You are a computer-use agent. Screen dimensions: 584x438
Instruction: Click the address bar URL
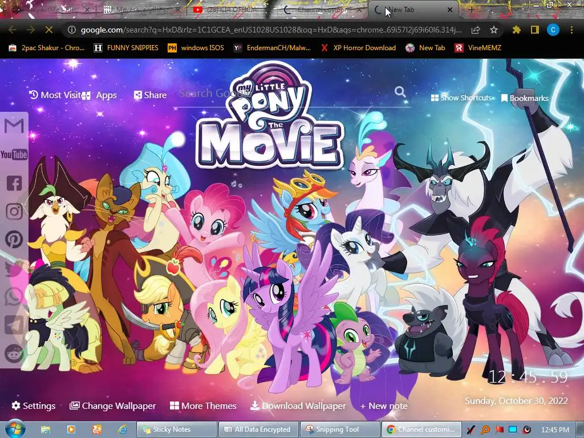[271, 30]
